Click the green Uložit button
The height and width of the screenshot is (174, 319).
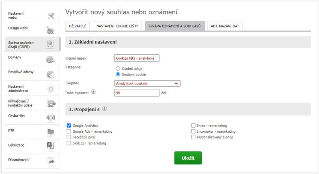[188, 158]
